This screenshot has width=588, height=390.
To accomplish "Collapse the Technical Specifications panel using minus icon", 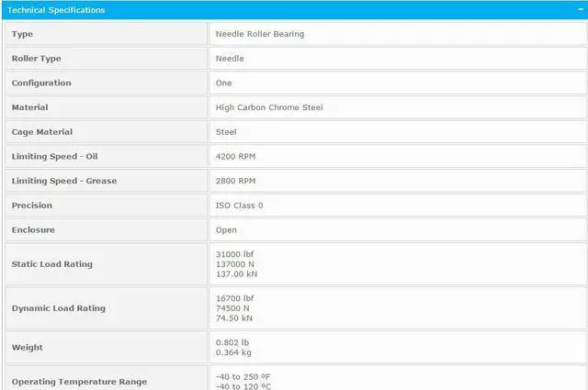I will (x=578, y=10).
